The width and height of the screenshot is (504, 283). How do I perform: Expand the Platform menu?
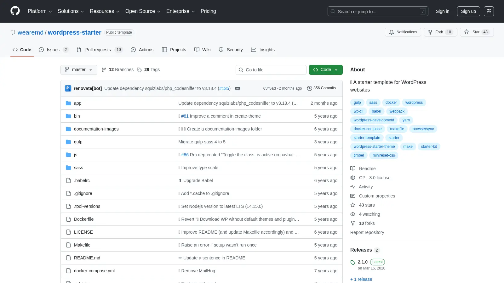[x=40, y=11]
